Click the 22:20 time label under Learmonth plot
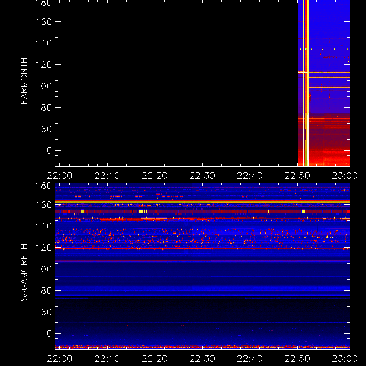Viewport: 366px width, 366px height. [155, 176]
